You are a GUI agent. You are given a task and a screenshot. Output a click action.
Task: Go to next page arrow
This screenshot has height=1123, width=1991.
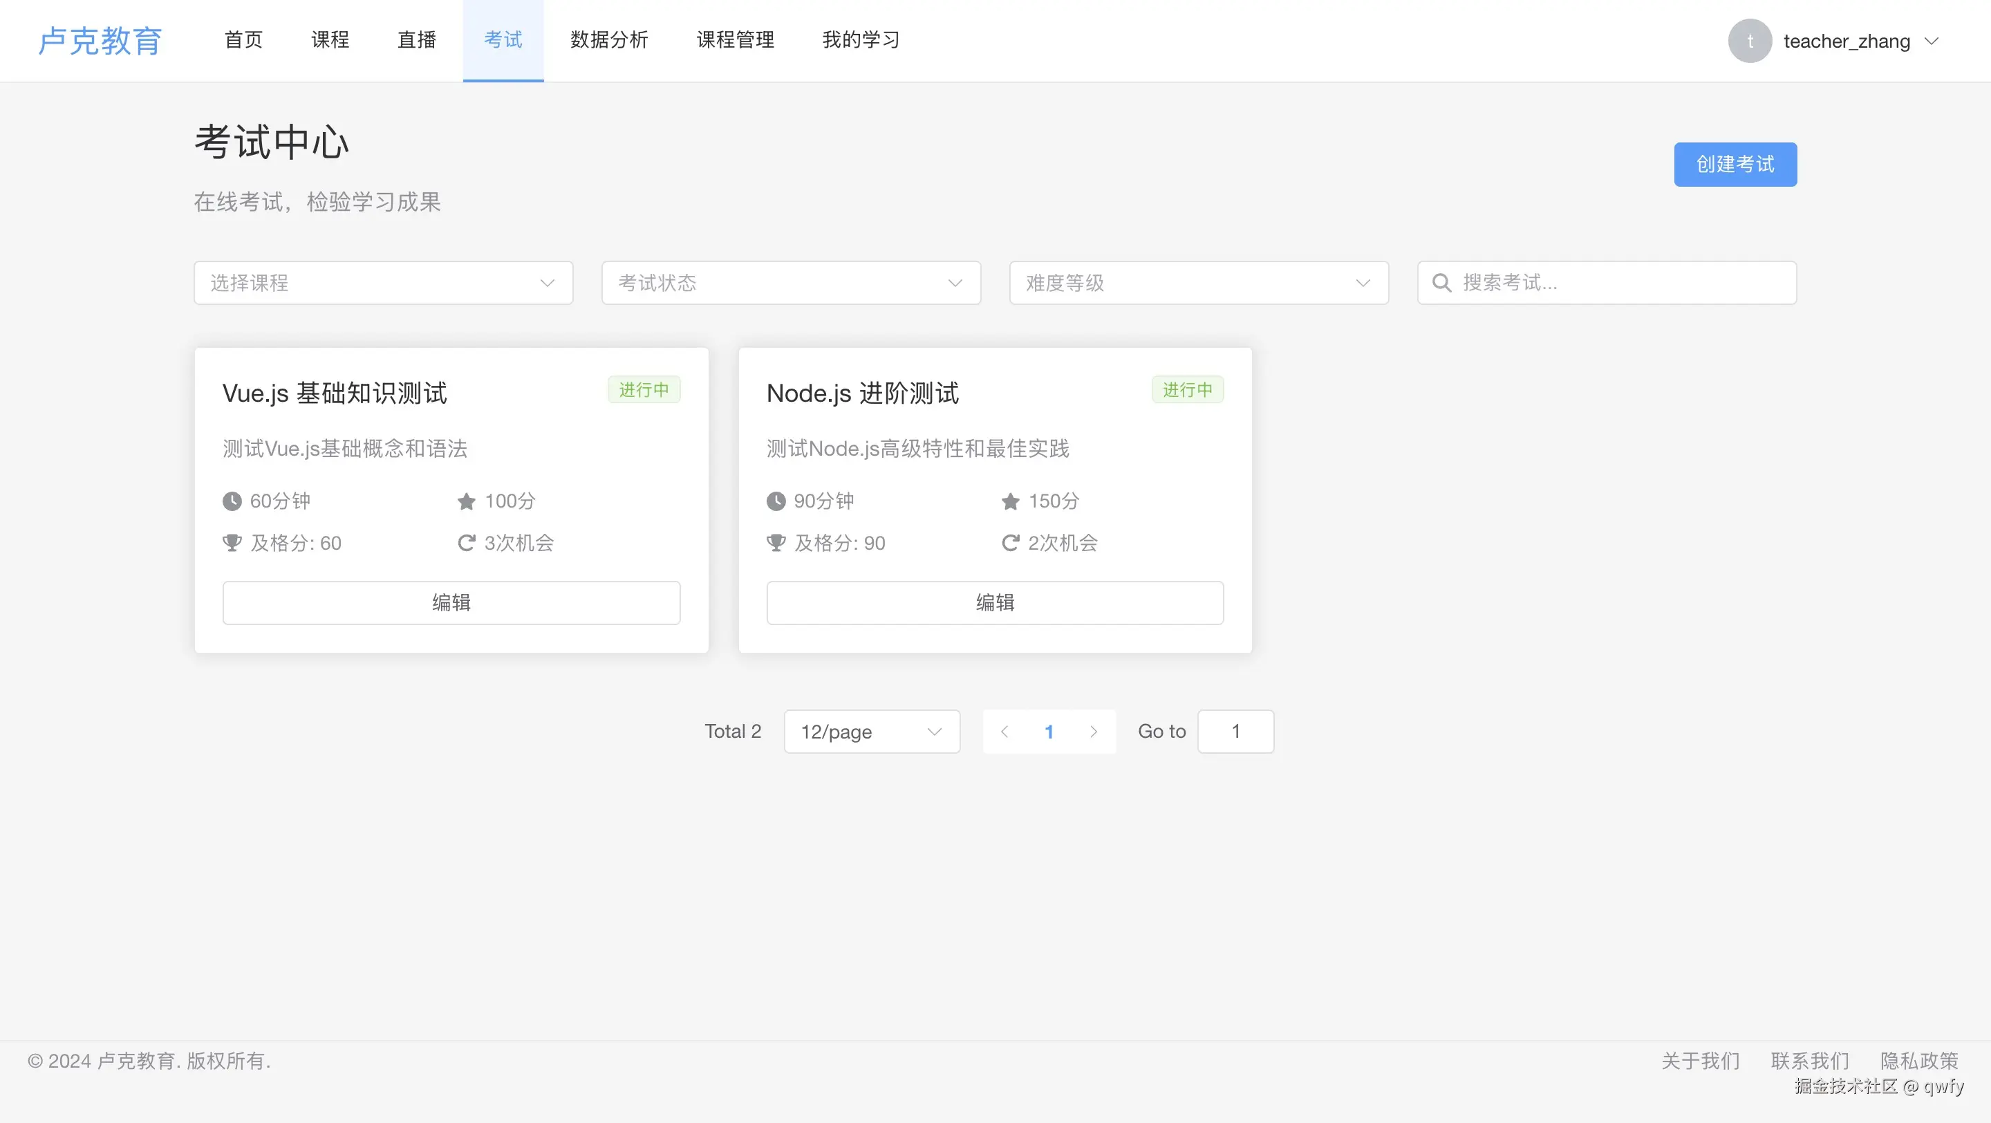pos(1093,731)
